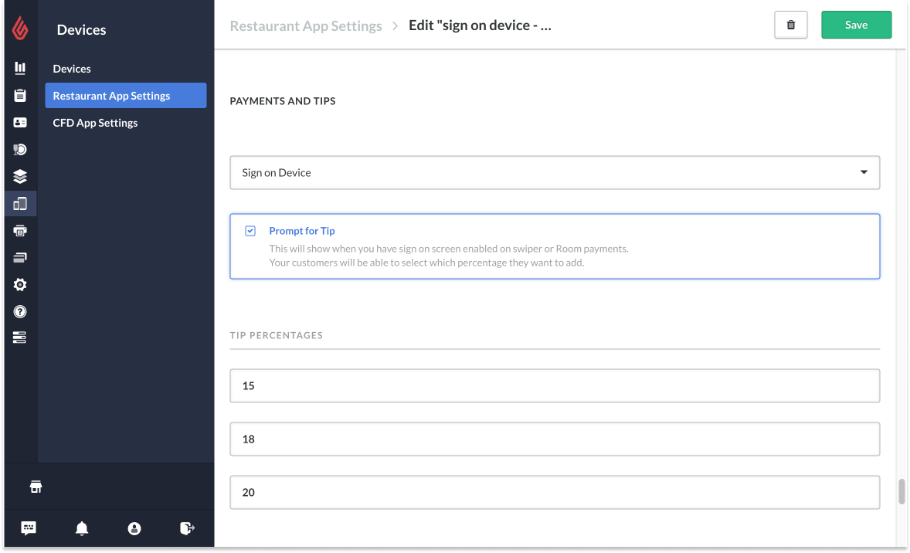The image size is (910, 553).
Task: Go to Restaurant App Settings breadcrumb
Action: (306, 25)
